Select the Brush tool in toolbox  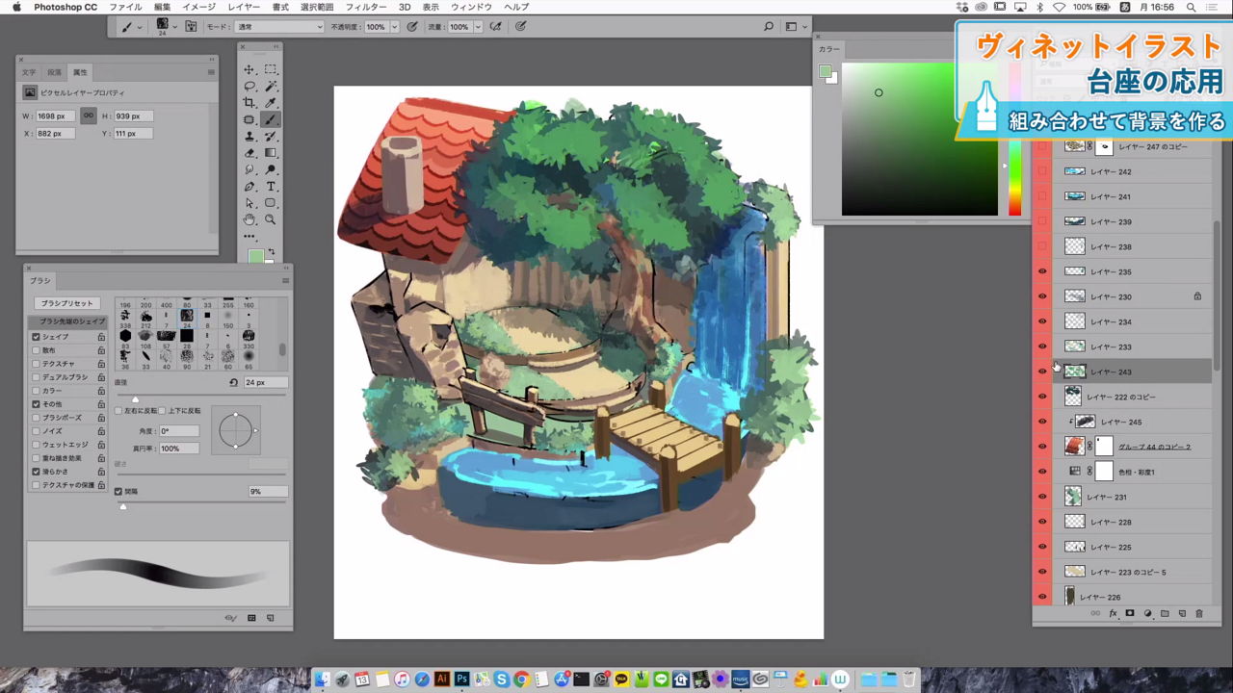(x=271, y=119)
